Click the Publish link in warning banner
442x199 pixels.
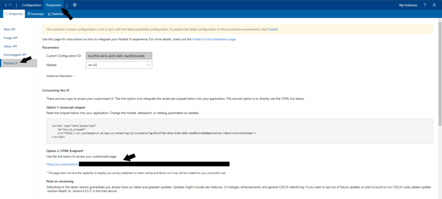pyautogui.click(x=273, y=29)
